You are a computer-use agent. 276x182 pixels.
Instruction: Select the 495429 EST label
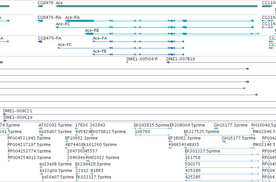pyautogui.click(x=83, y=132)
